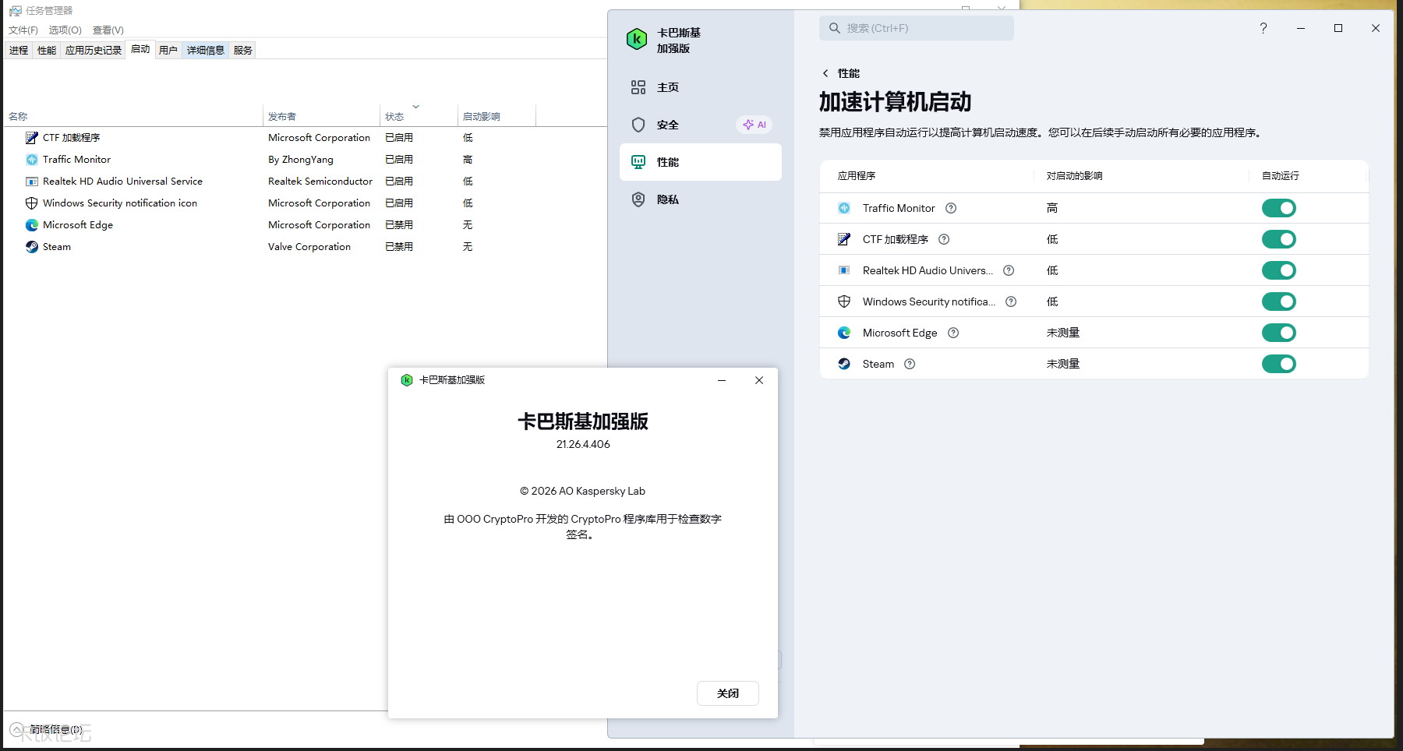The height and width of the screenshot is (751, 1403).
Task: Click the help icon next to Windows Security notifica...
Action: [1011, 301]
